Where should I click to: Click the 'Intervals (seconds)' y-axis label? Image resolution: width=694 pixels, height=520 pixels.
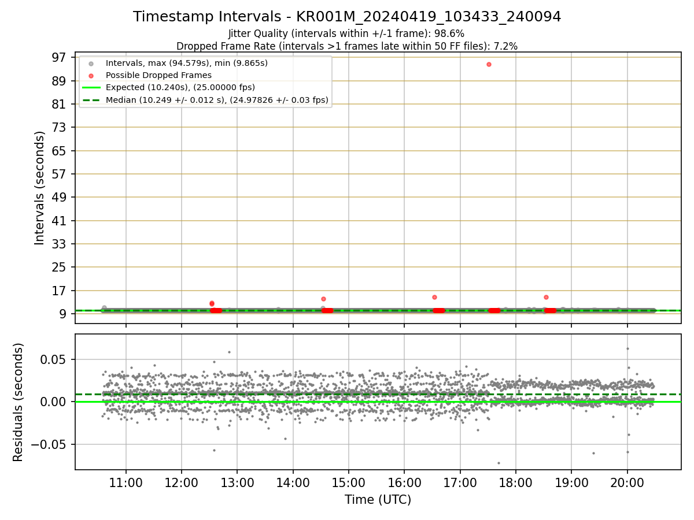[x=39, y=188]
